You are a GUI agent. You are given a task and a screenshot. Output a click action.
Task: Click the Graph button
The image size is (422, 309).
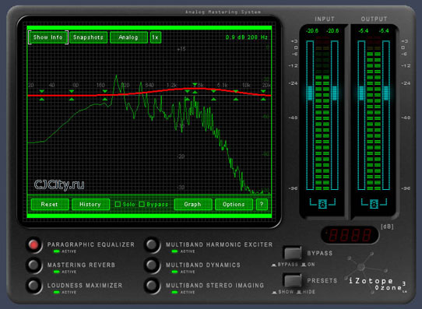(193, 205)
